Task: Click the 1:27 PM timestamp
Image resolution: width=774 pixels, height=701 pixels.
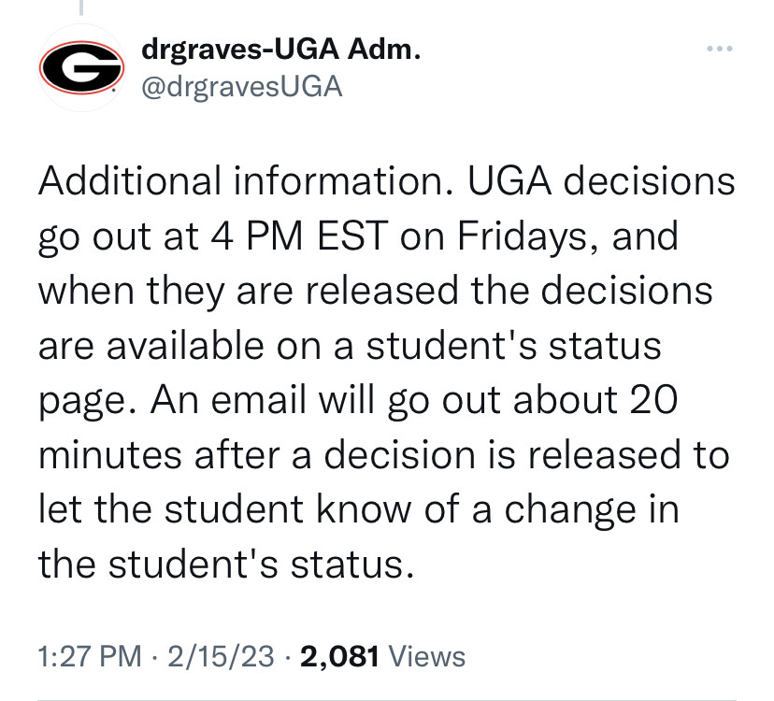Action: [x=91, y=656]
